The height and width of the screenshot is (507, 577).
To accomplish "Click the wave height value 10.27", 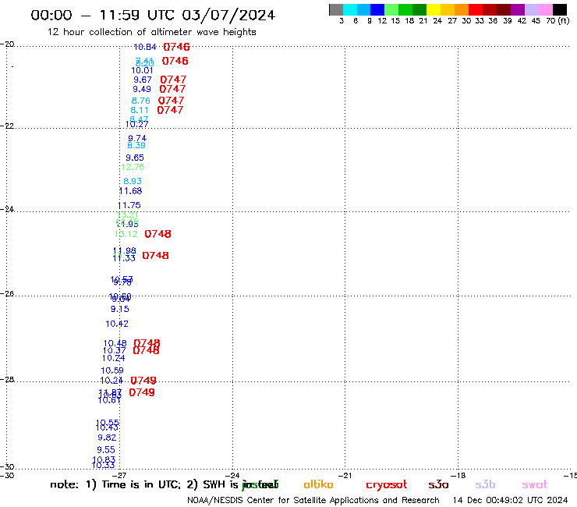I will [x=136, y=125].
